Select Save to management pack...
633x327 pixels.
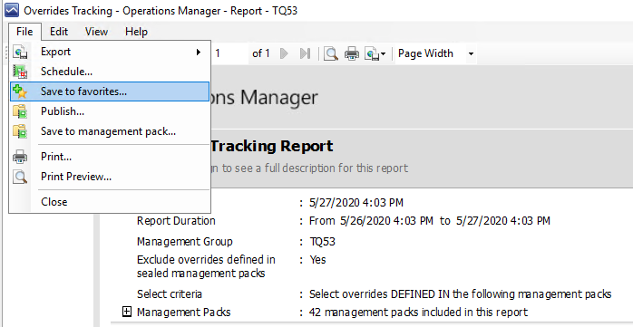click(x=110, y=131)
